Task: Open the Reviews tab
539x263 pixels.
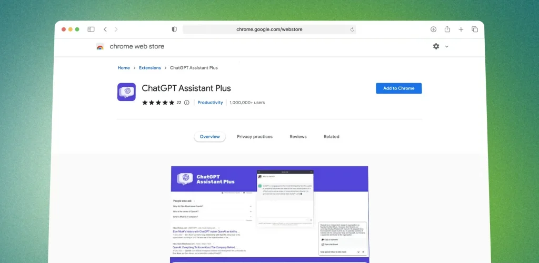Action: tap(298, 137)
